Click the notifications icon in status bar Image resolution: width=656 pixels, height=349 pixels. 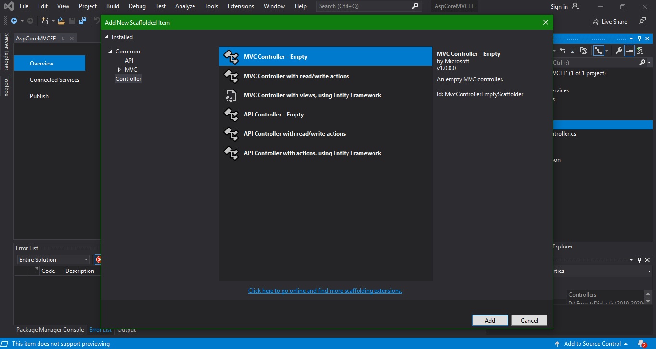pyautogui.click(x=641, y=344)
